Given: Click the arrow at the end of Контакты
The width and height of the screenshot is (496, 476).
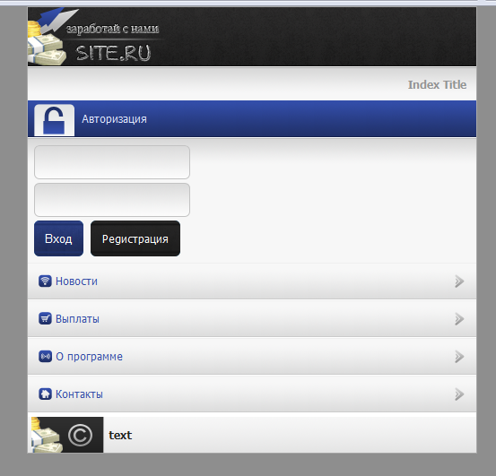Looking at the screenshot, I should [x=459, y=394].
